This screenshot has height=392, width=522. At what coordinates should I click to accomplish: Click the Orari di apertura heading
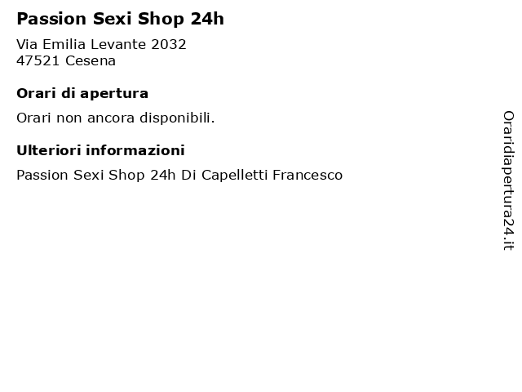(82, 94)
